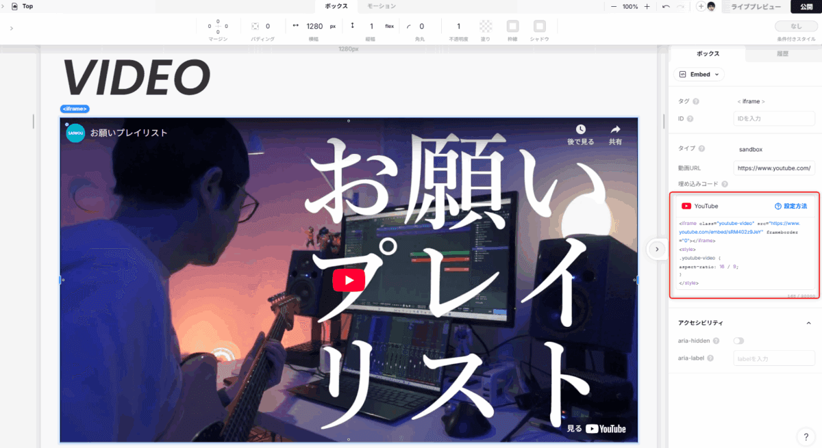The width and height of the screenshot is (822, 448).
Task: Zoom in with the plus icon
Action: [647, 6]
